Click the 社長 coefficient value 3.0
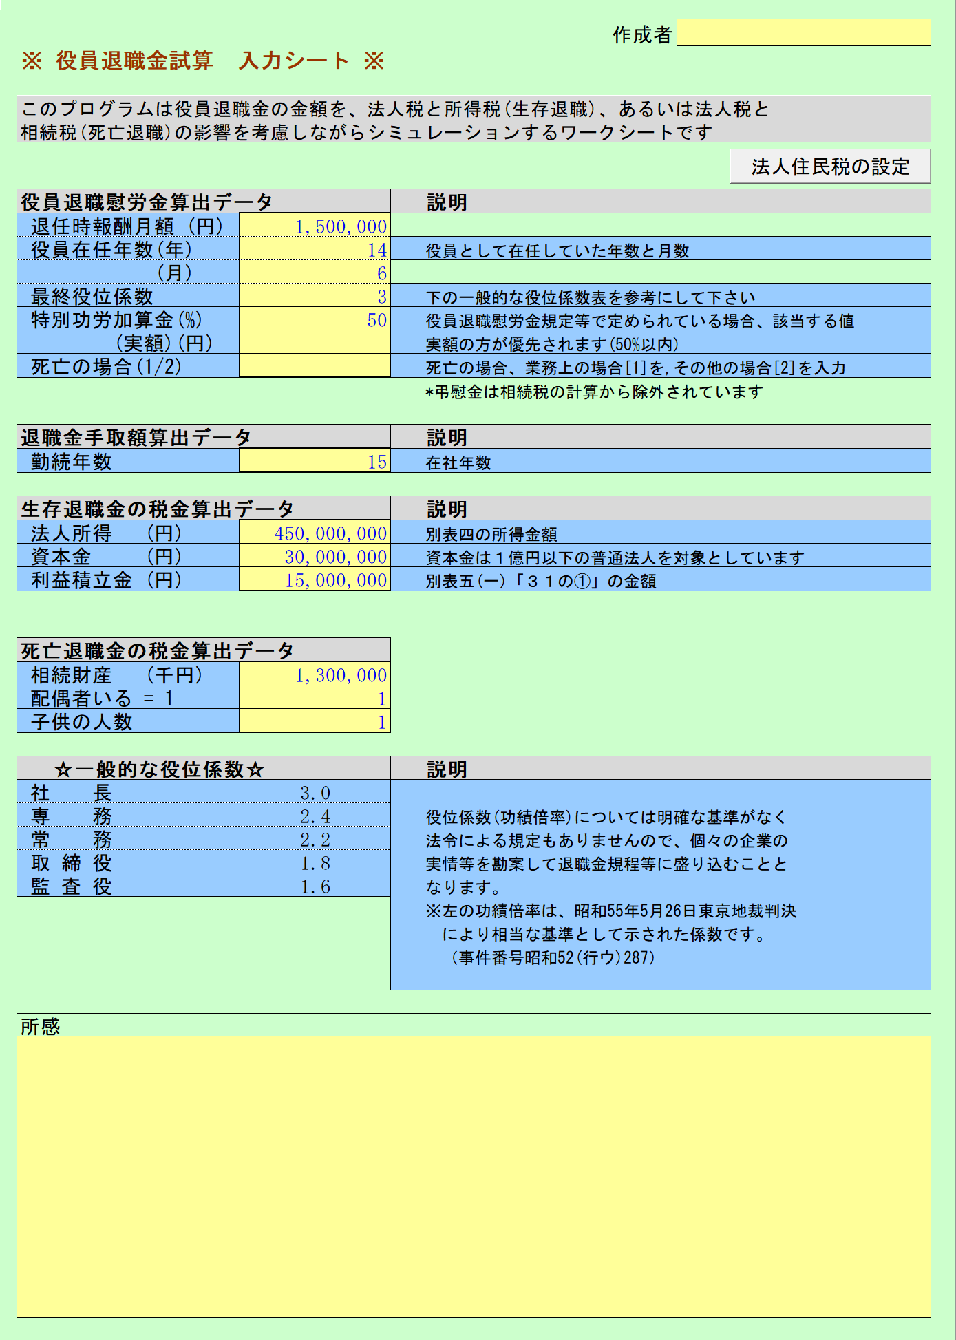Image resolution: width=956 pixels, height=1340 pixels. pos(315,792)
